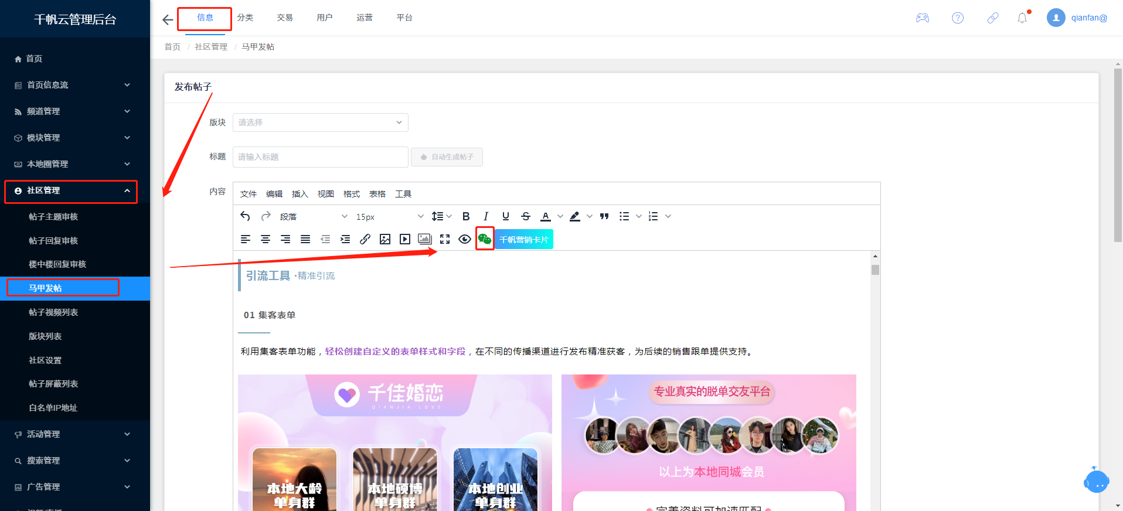The image size is (1123, 511).
Task: Go to 首页 in sidebar
Action: coord(75,59)
